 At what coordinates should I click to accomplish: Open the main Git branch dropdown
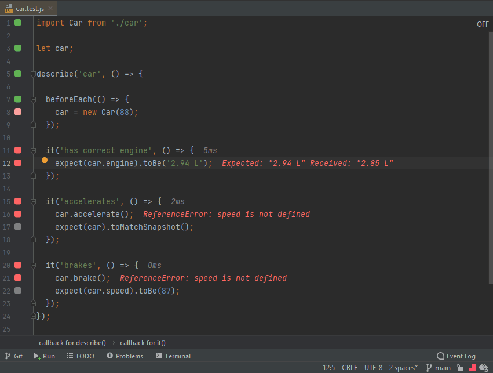[439, 368]
